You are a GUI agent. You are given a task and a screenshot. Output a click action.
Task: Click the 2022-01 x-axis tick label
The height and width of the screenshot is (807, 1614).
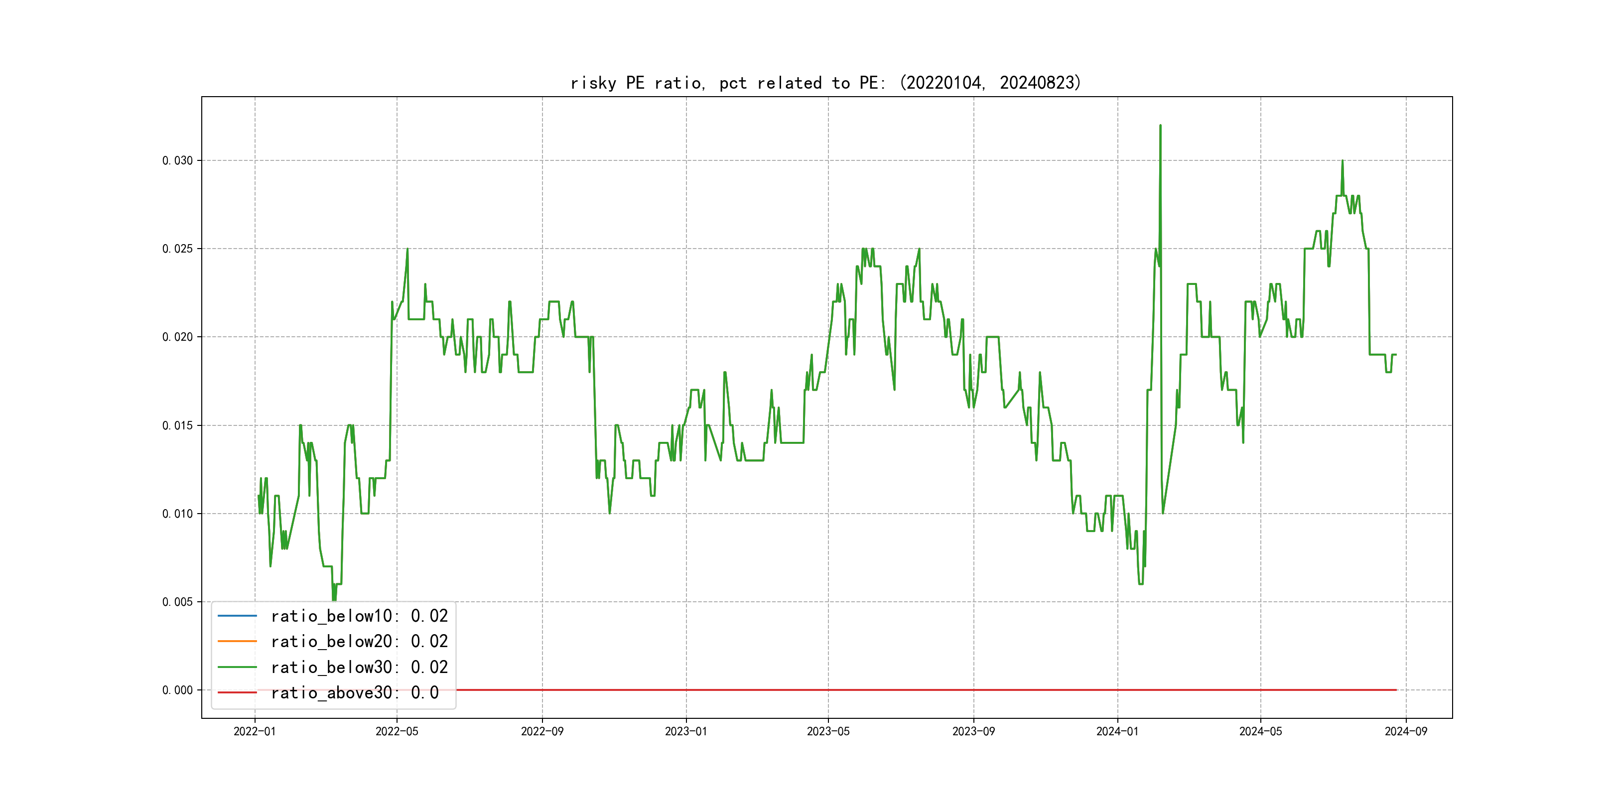255,731
